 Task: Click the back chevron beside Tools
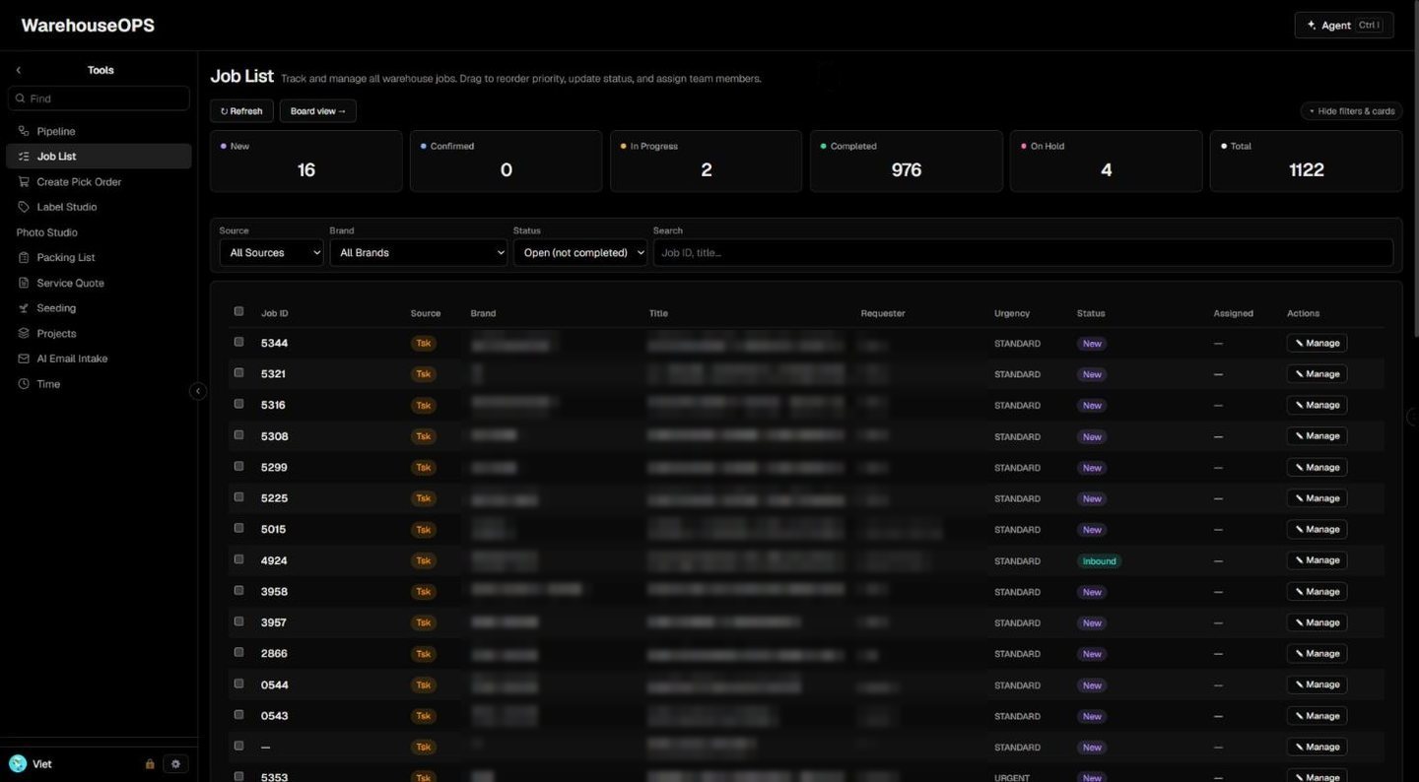(x=19, y=70)
